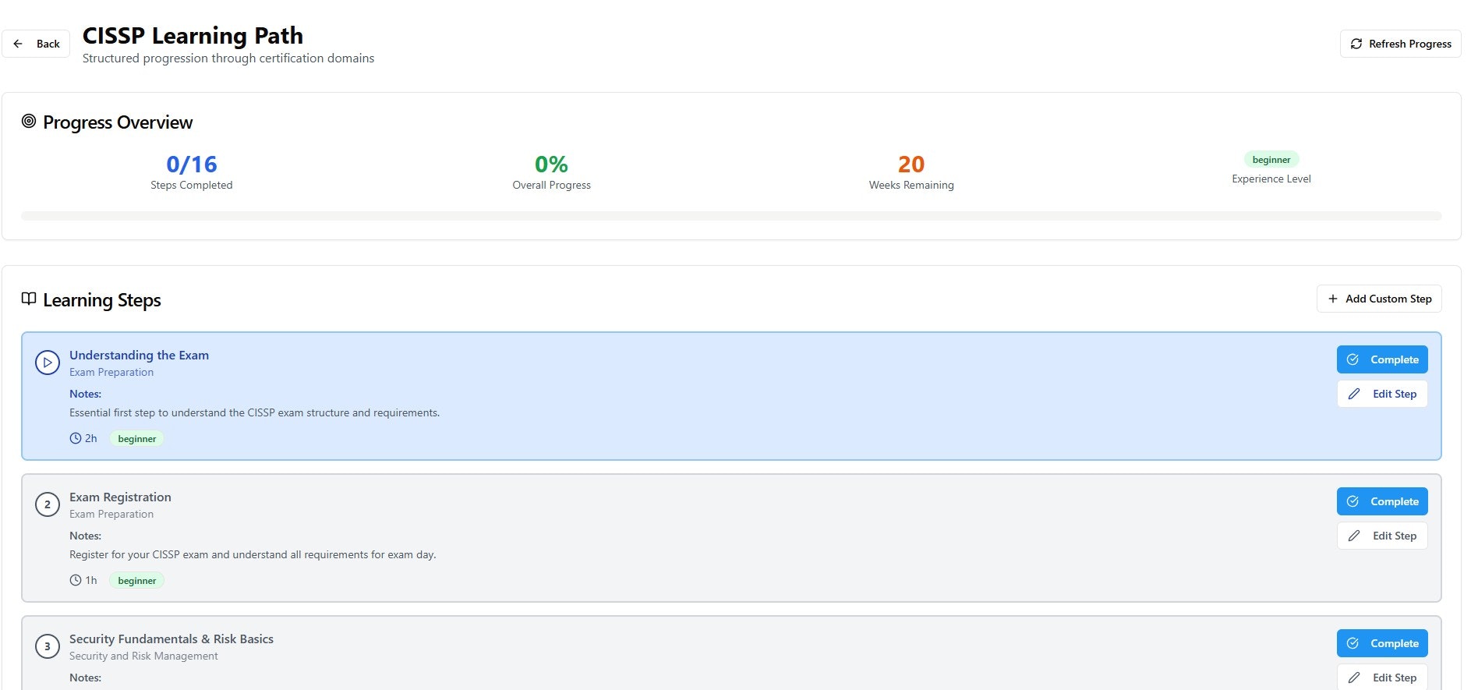Click the step 3 number circle
This screenshot has height=690, width=1471.
tap(48, 646)
